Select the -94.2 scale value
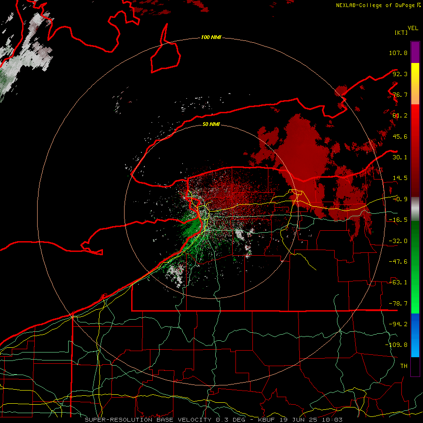 [398, 324]
